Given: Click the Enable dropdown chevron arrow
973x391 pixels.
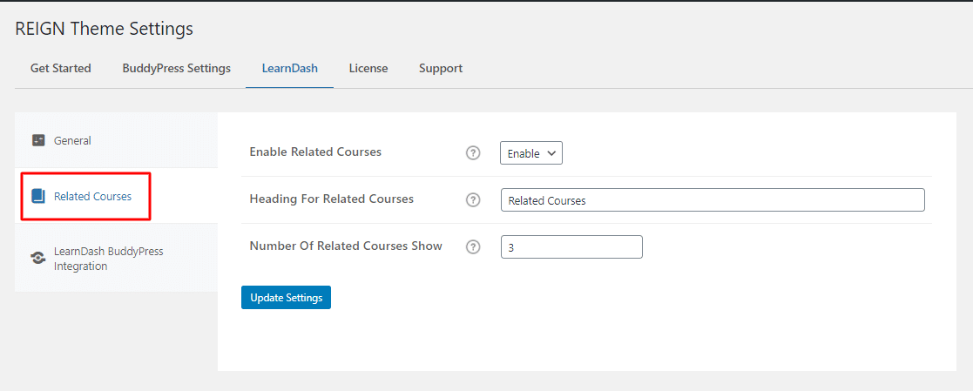Looking at the screenshot, I should click(551, 153).
